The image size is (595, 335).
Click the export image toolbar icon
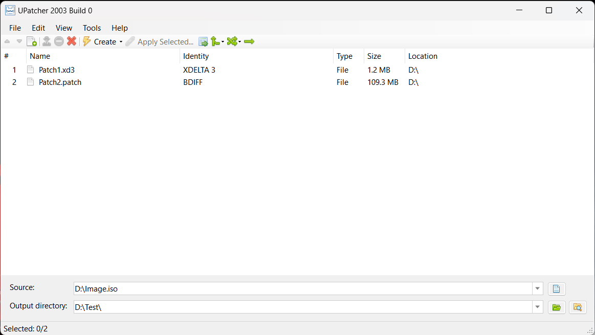coord(203,41)
